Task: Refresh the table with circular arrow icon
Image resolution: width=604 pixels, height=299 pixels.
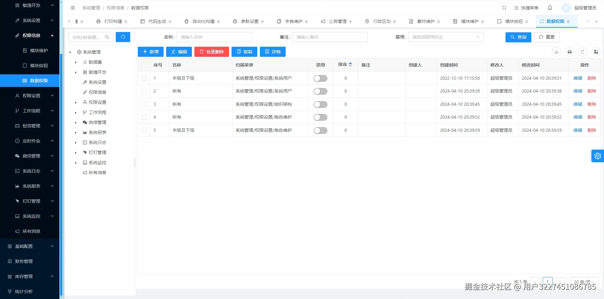Action: (x=583, y=52)
